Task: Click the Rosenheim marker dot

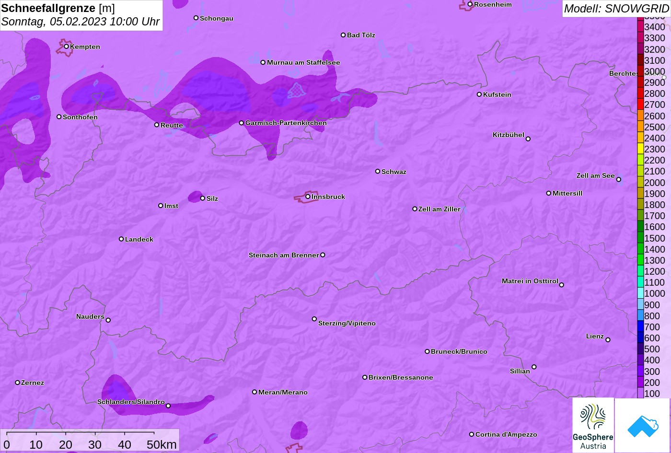Action: coord(470,4)
